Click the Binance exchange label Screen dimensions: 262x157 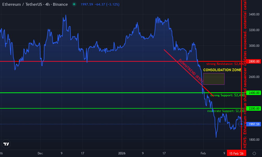pos(60,4)
